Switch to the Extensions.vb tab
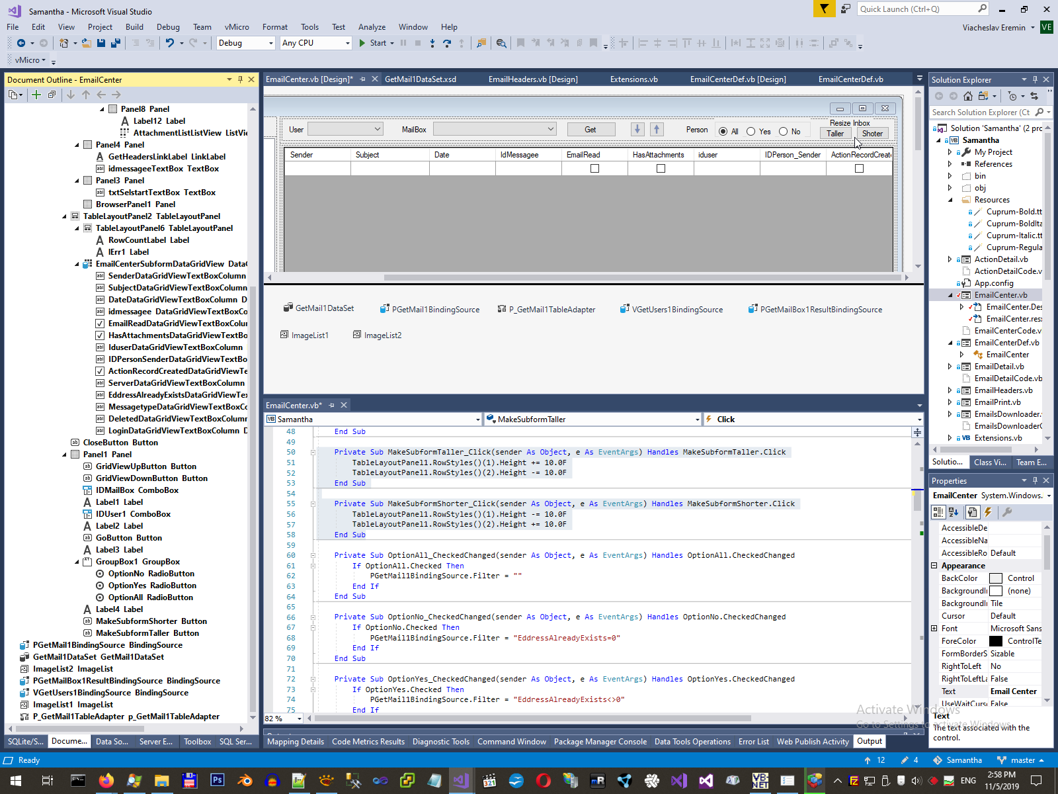This screenshot has height=794, width=1058. 633,79
